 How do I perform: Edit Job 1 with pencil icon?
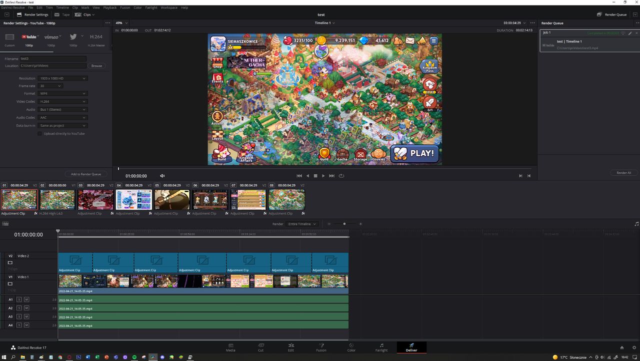630,33
